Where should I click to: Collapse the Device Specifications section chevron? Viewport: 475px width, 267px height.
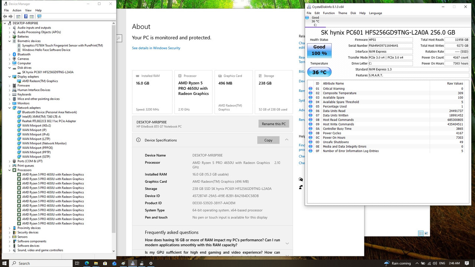click(286, 140)
